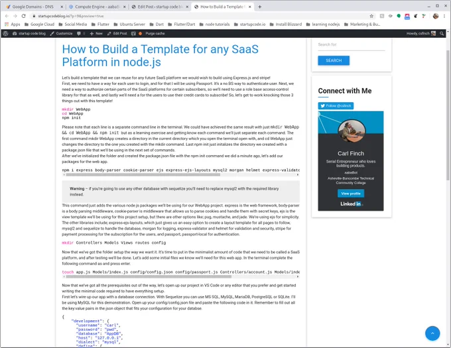451x348 pixels.
Task: Click Purge cache in admin bar
Action: point(155,34)
